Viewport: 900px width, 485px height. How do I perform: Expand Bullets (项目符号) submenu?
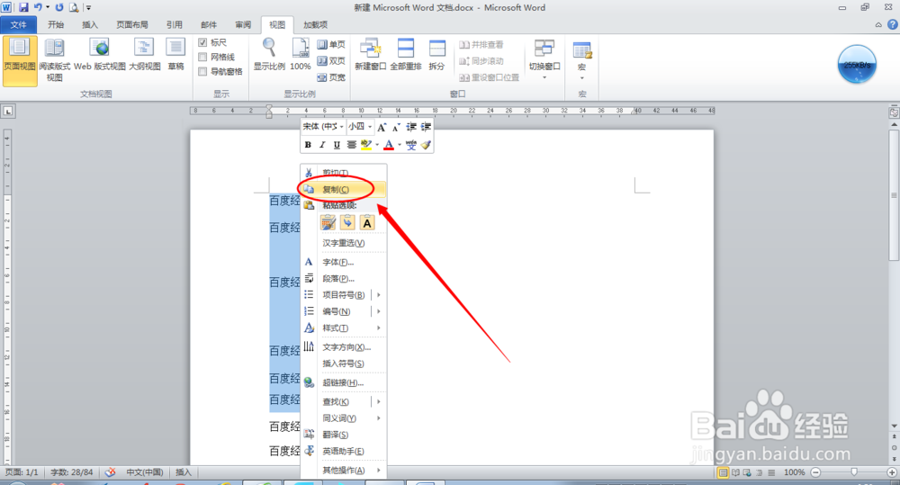click(x=379, y=295)
